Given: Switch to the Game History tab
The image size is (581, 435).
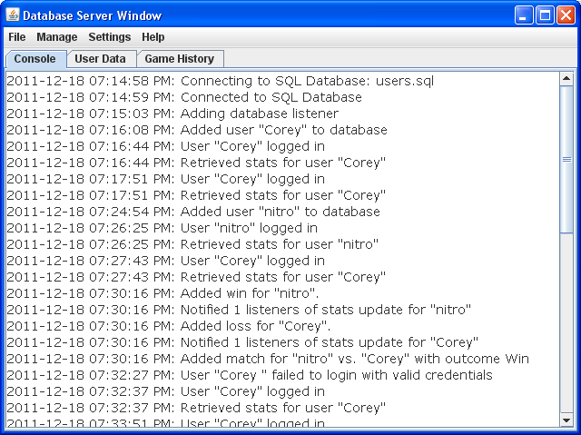Looking at the screenshot, I should [x=179, y=59].
